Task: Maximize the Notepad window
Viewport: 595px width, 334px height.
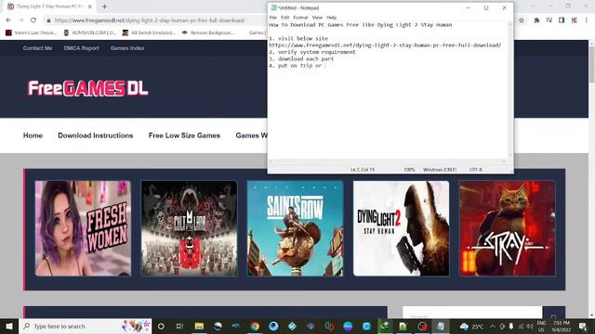Action: point(486,7)
